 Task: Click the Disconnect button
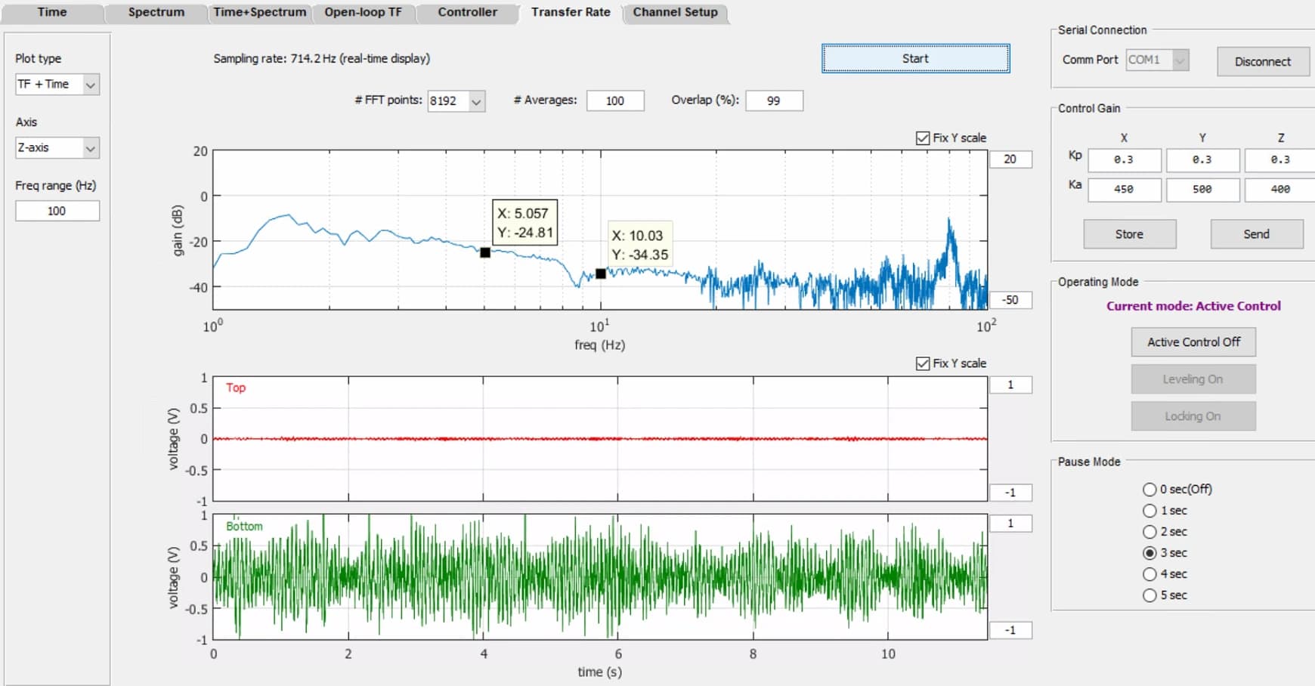[1263, 61]
